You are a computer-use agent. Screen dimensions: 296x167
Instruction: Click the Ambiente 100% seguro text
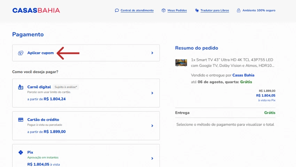pyautogui.click(x=259, y=10)
